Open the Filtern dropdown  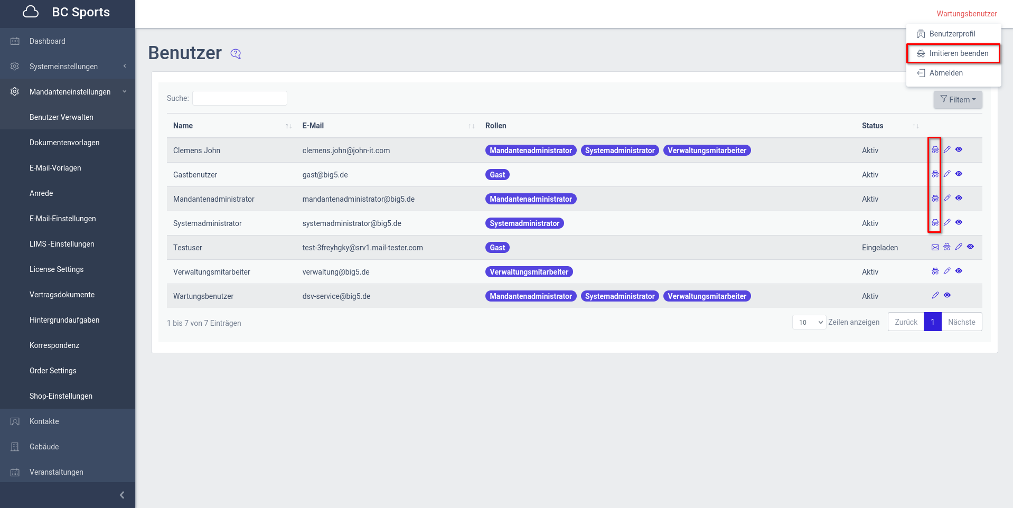[x=958, y=100]
